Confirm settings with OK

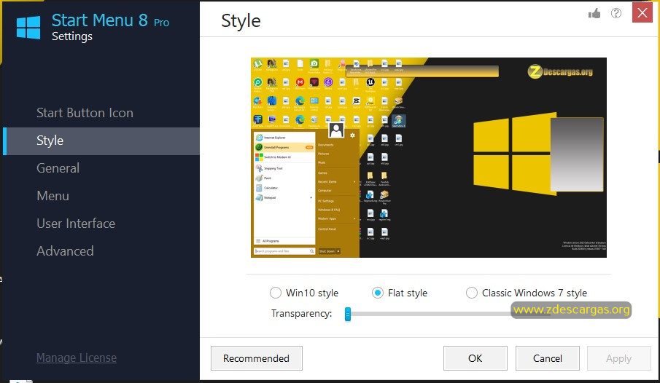point(475,358)
